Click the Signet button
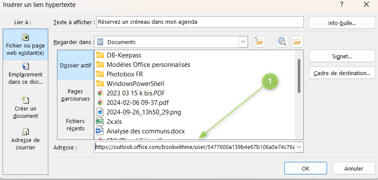This screenshot has height=180, width=378. click(x=342, y=56)
